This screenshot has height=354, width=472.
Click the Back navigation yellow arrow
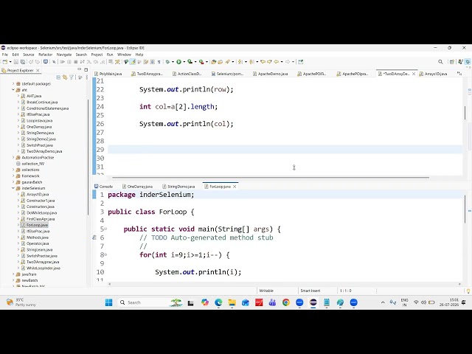tap(276, 62)
